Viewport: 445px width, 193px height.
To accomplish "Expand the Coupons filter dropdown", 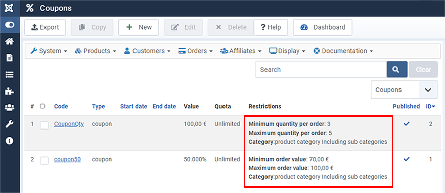I will pyautogui.click(x=404, y=90).
